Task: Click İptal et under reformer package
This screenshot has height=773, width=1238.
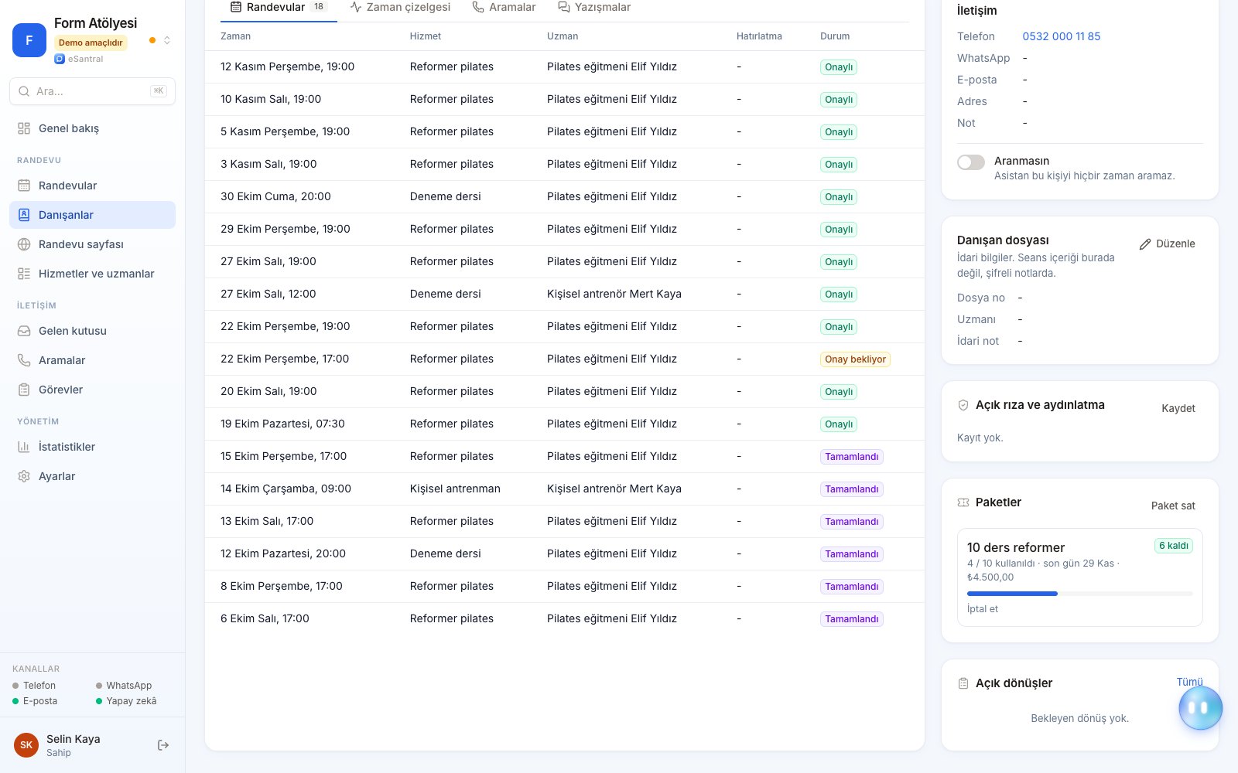Action: click(982, 609)
